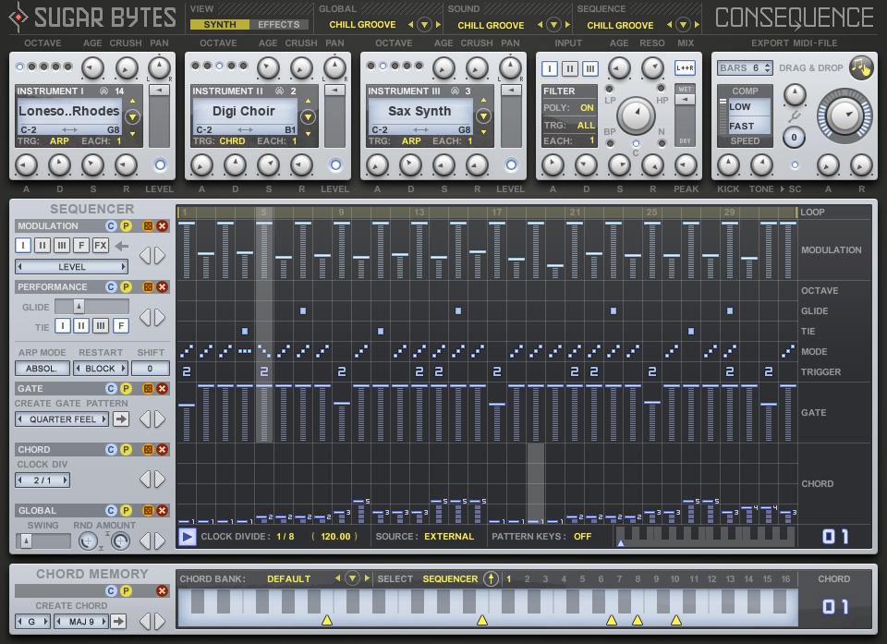Open the Global preset dropdown menu
Screen dimensions: 887x644
click(x=424, y=25)
